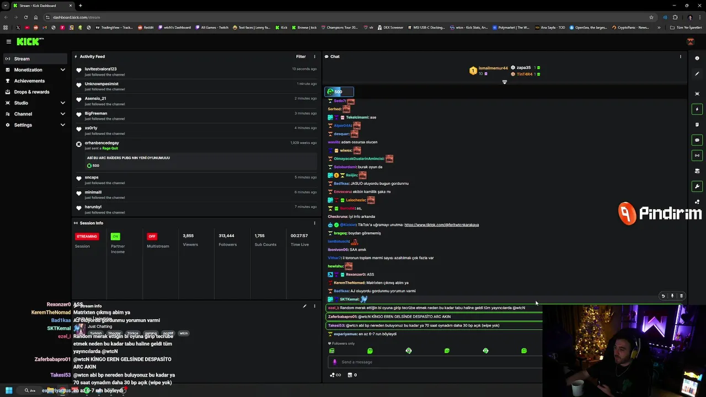The height and width of the screenshot is (397, 706).
Task: Click the camera stream preview icon in right toolbar
Action: 697,171
